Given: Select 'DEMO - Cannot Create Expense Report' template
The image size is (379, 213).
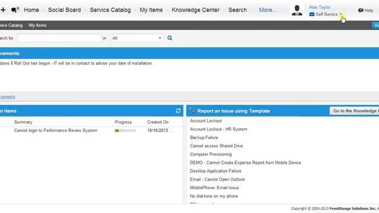Looking at the screenshot, I should [245, 163].
